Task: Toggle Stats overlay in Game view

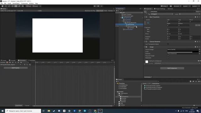Action: coord(106,11)
